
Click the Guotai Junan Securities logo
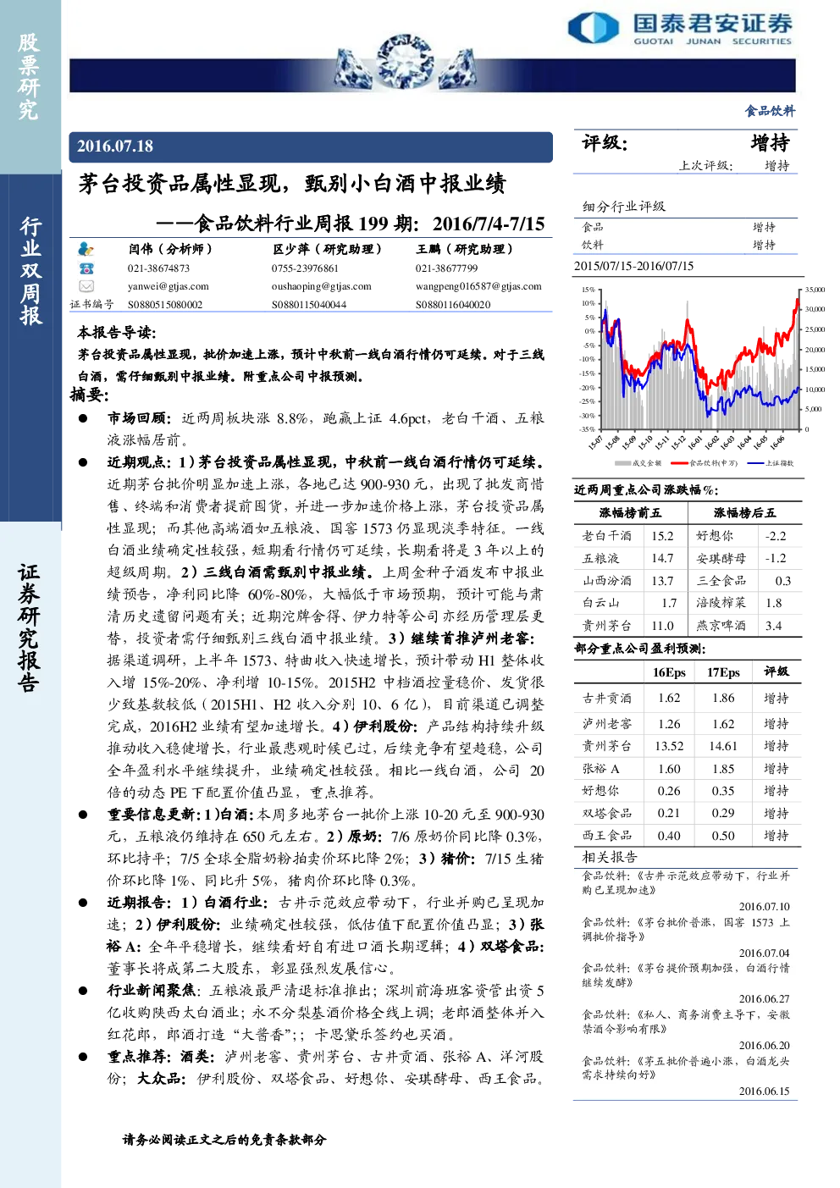click(680, 29)
